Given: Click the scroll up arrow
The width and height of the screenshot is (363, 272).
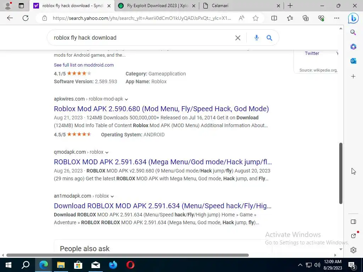Looking at the screenshot, I should [x=341, y=28].
